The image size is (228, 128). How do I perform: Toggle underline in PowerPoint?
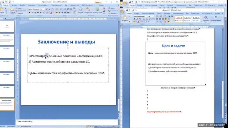pos(35,13)
